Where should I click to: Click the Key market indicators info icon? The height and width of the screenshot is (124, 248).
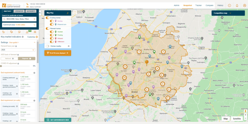pos(23,37)
